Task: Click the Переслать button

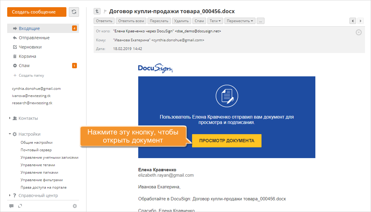Action: pos(159,21)
